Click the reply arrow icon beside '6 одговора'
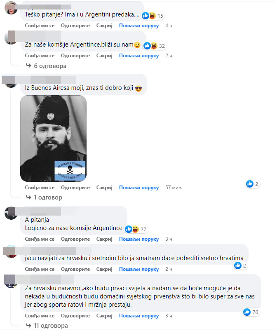277x331 pixels. (x=28, y=66)
